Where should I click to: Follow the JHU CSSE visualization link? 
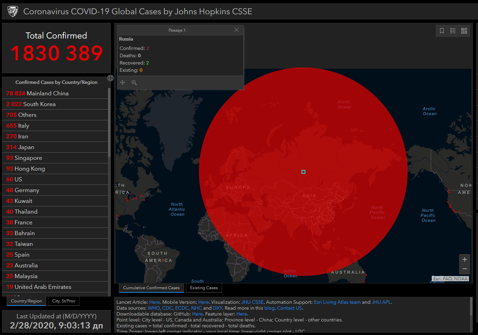[x=253, y=302]
